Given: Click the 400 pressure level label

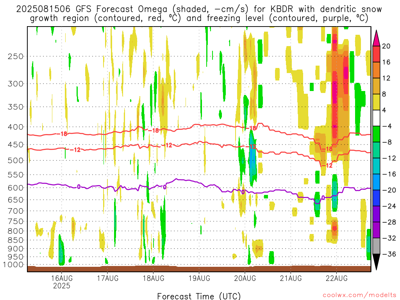Looking at the screenshot, I should point(15,127).
